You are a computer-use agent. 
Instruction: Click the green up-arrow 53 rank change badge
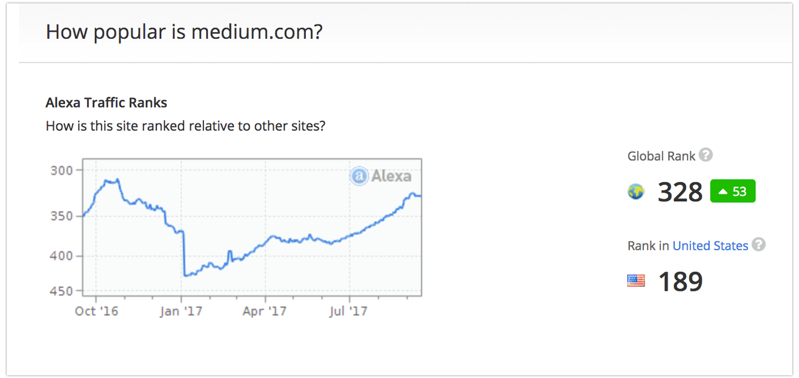tap(733, 191)
